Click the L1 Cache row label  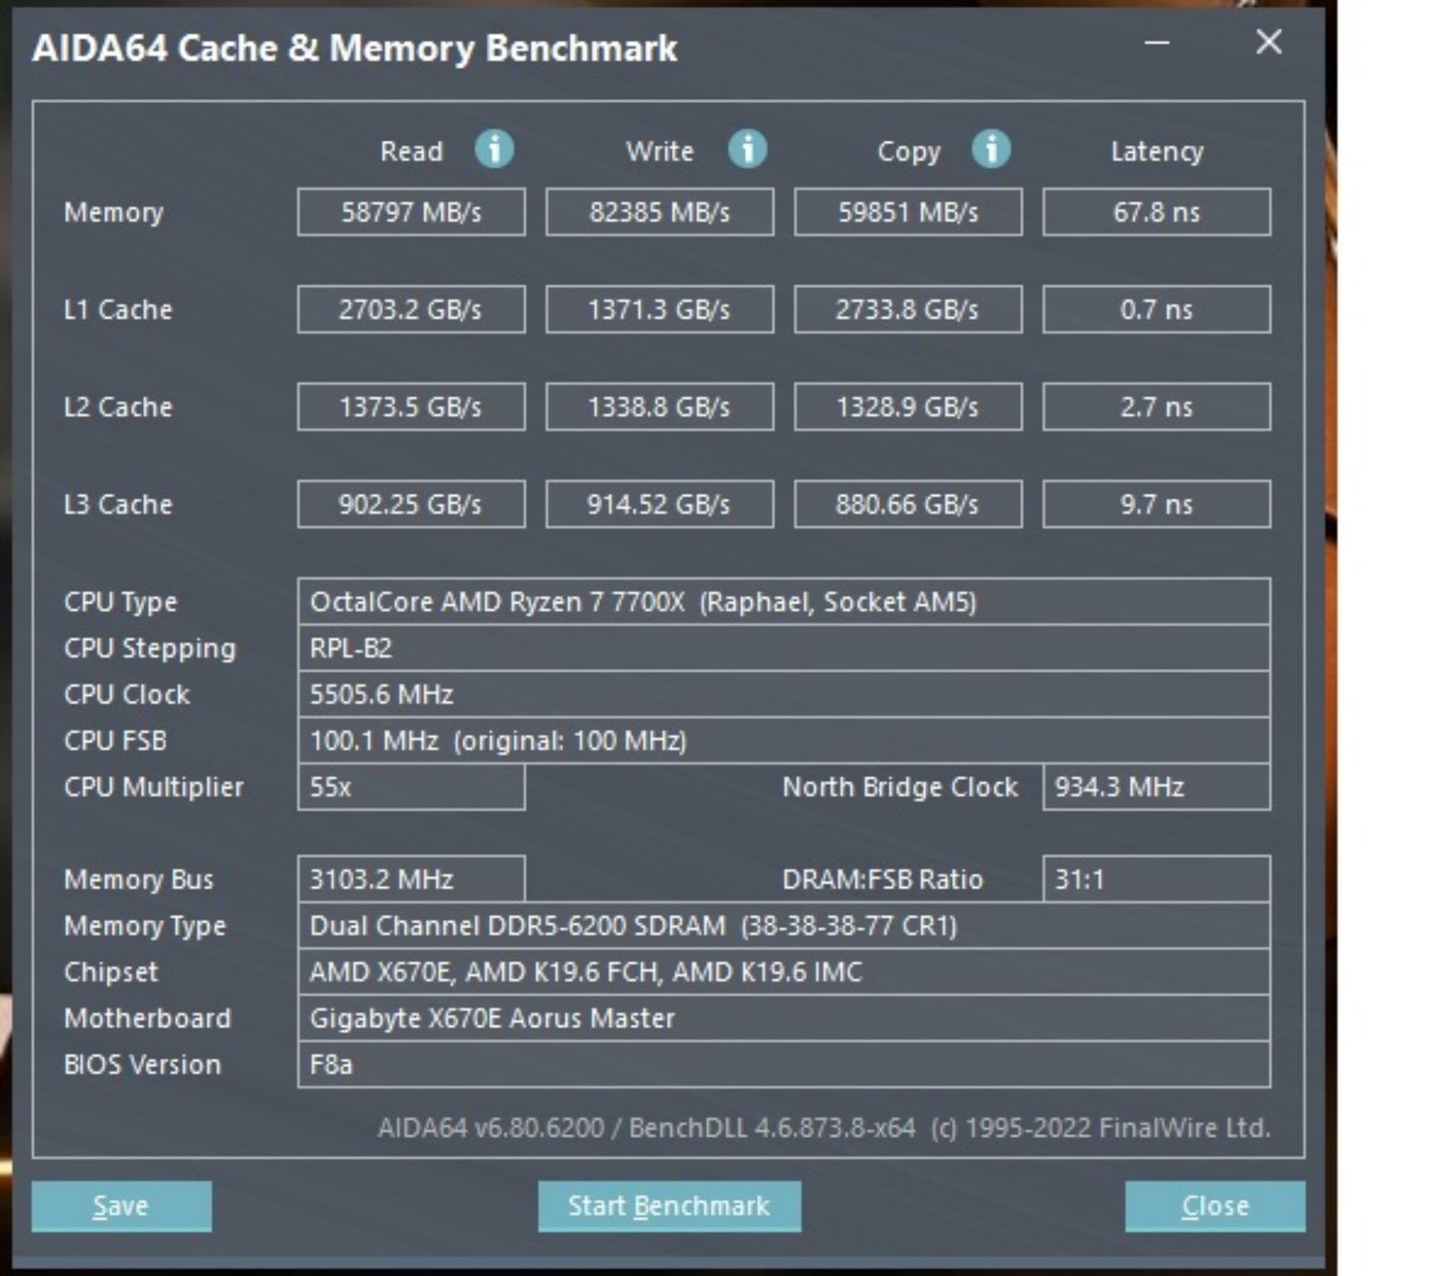pyautogui.click(x=118, y=310)
